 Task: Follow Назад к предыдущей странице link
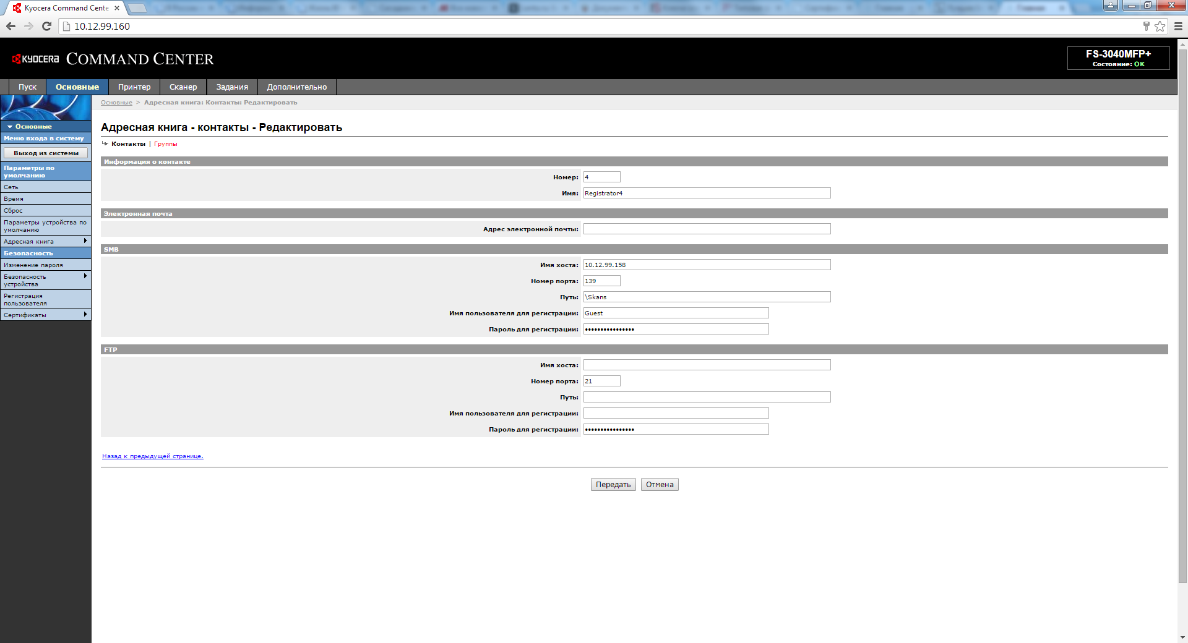(x=153, y=456)
